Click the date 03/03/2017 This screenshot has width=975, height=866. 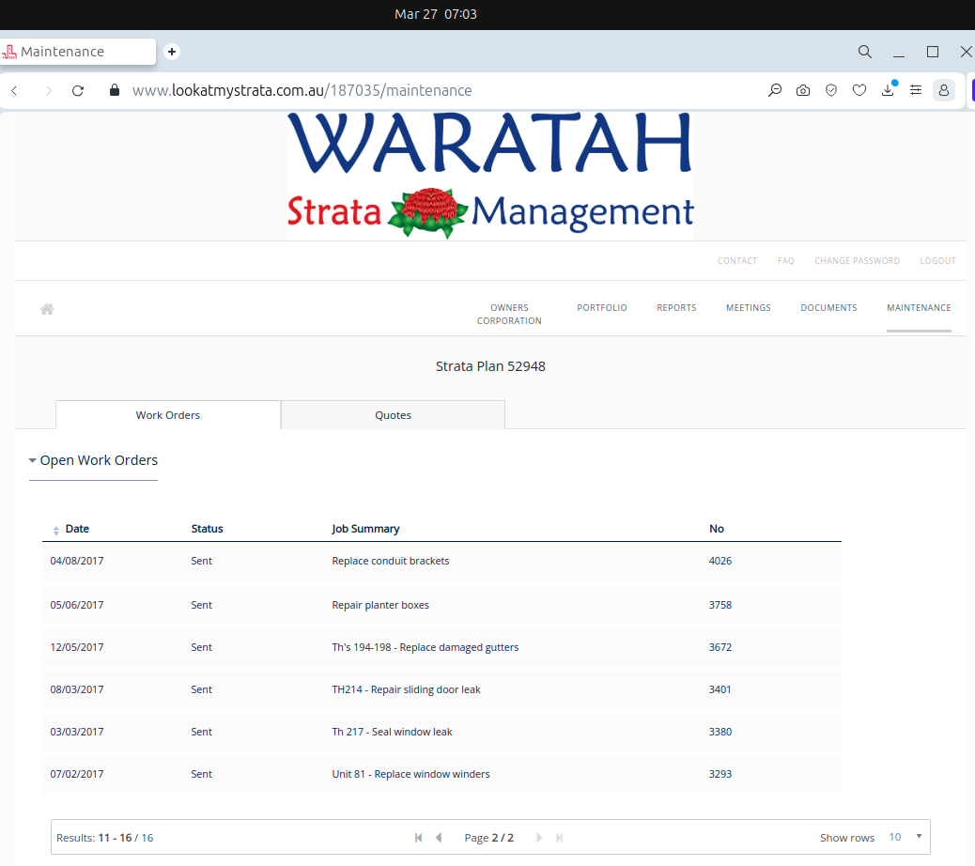tap(77, 732)
